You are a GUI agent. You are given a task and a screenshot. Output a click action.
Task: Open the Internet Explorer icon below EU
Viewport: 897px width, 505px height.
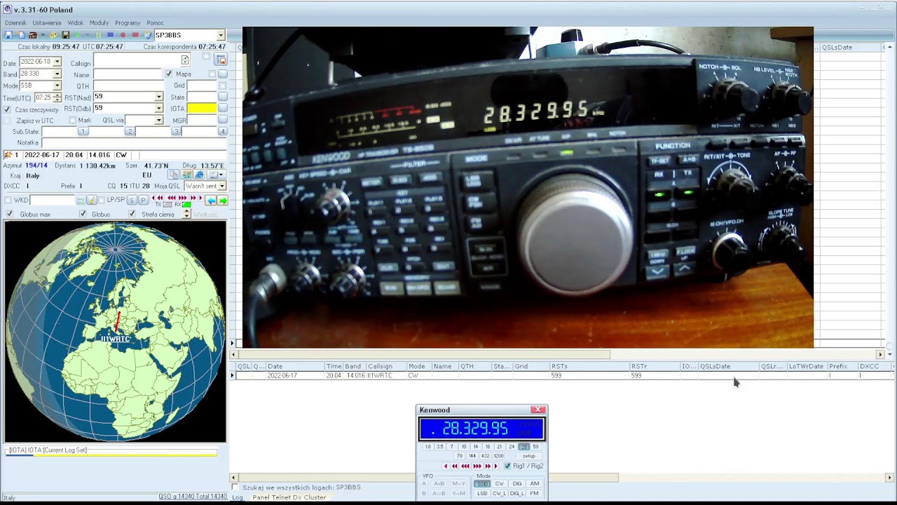(x=199, y=175)
